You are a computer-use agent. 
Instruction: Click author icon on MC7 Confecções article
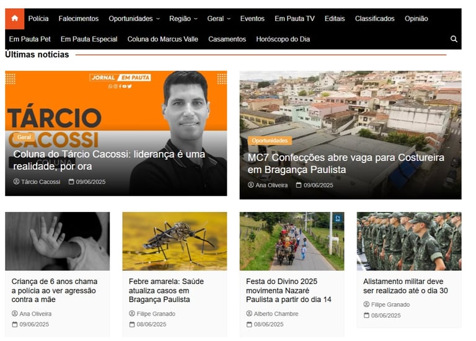(x=251, y=185)
